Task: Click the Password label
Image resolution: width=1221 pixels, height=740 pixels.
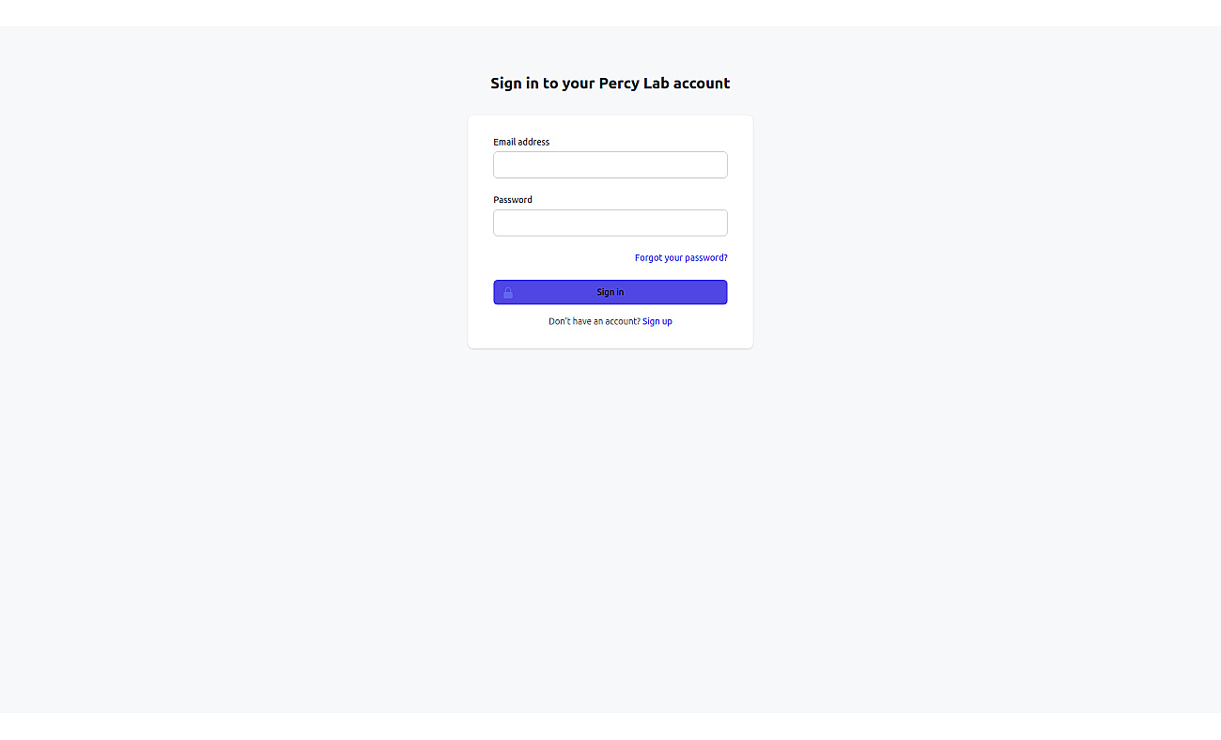Action: [513, 200]
